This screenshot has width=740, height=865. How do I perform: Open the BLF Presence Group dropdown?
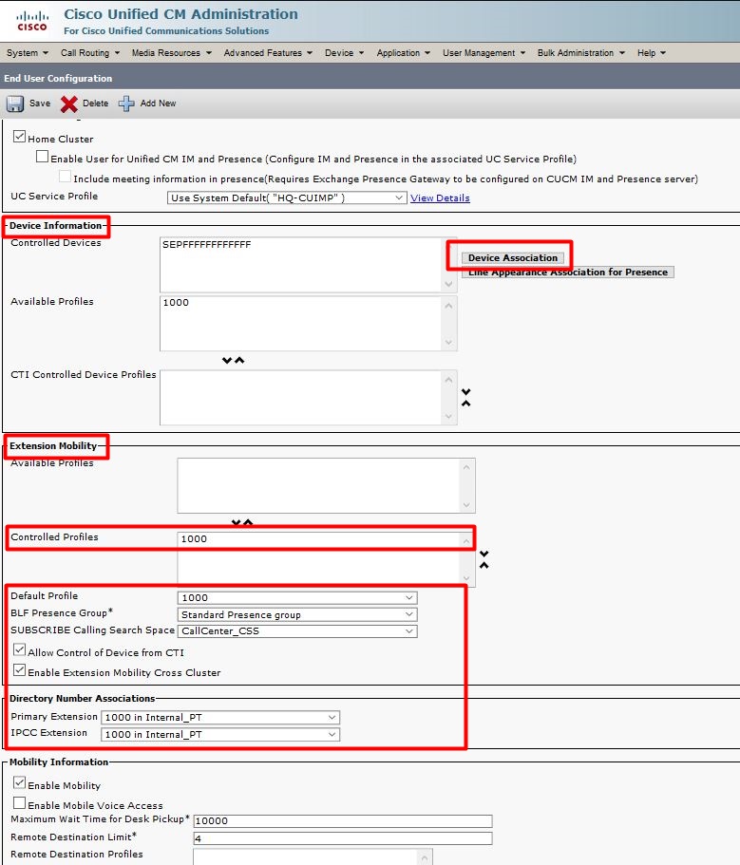(297, 614)
